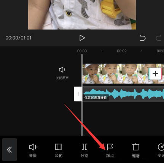Add a clip with plus button
The width and height of the screenshot is (164, 163).
(155, 74)
